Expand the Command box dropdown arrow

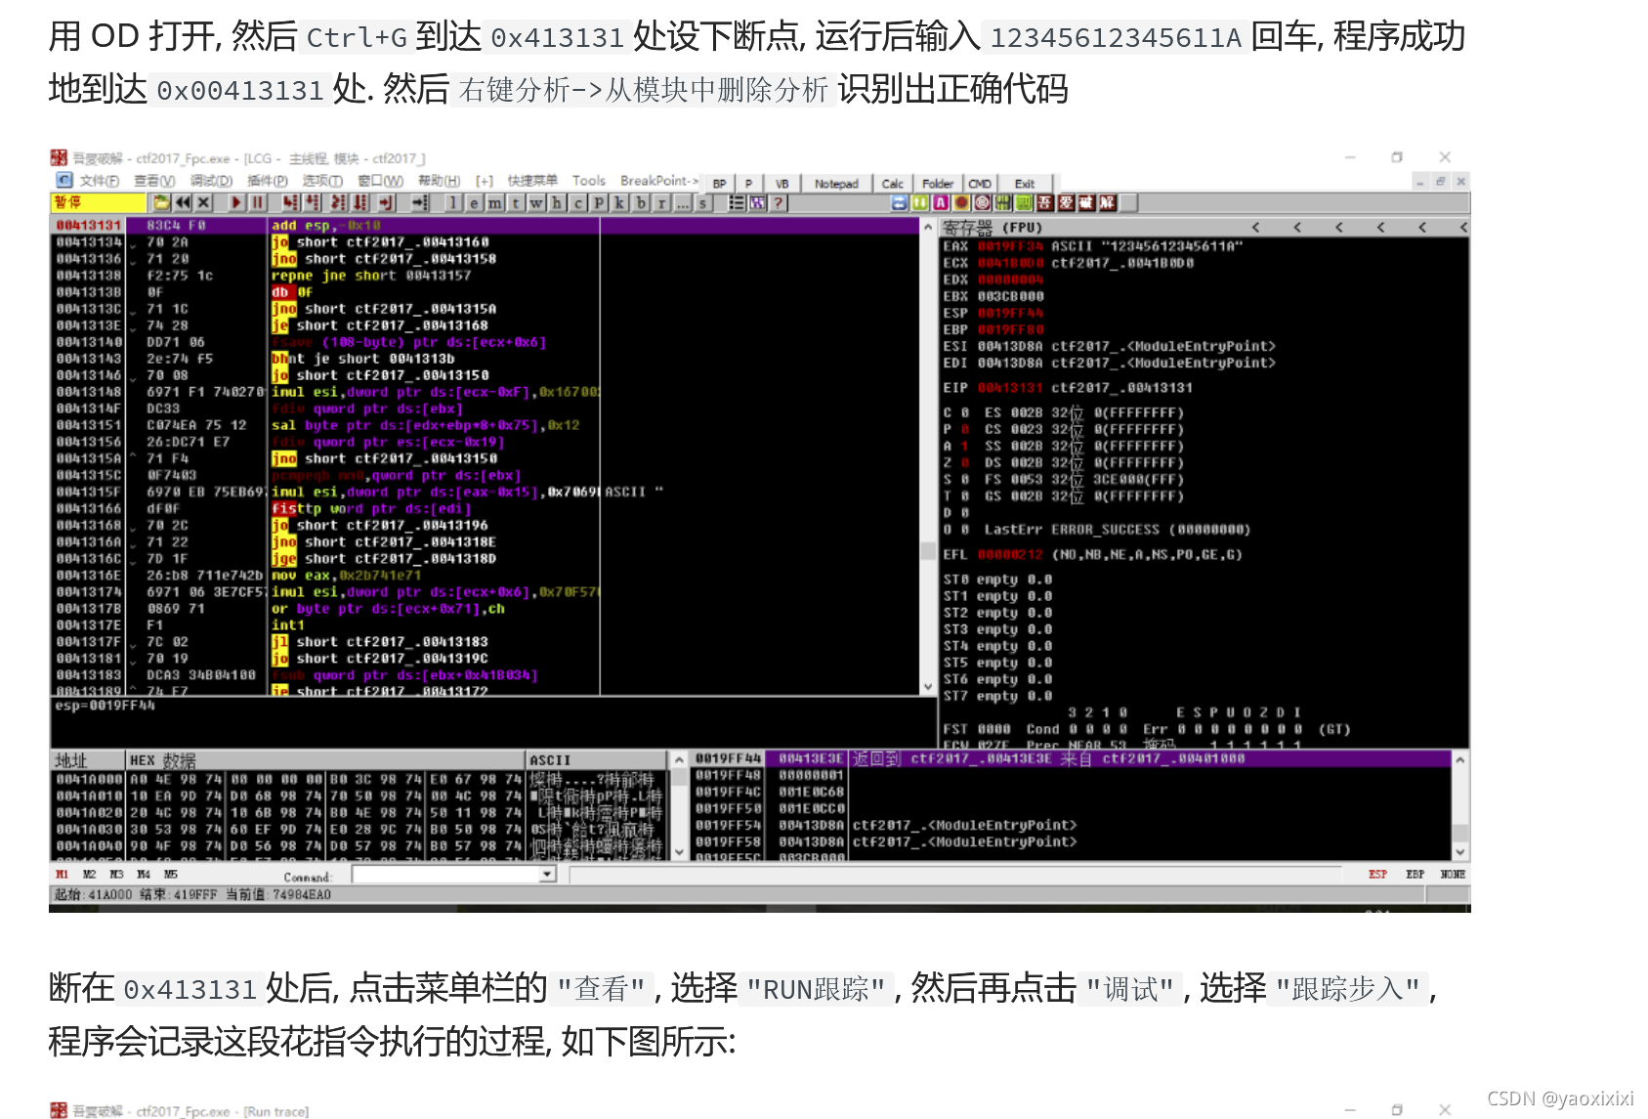point(547,875)
